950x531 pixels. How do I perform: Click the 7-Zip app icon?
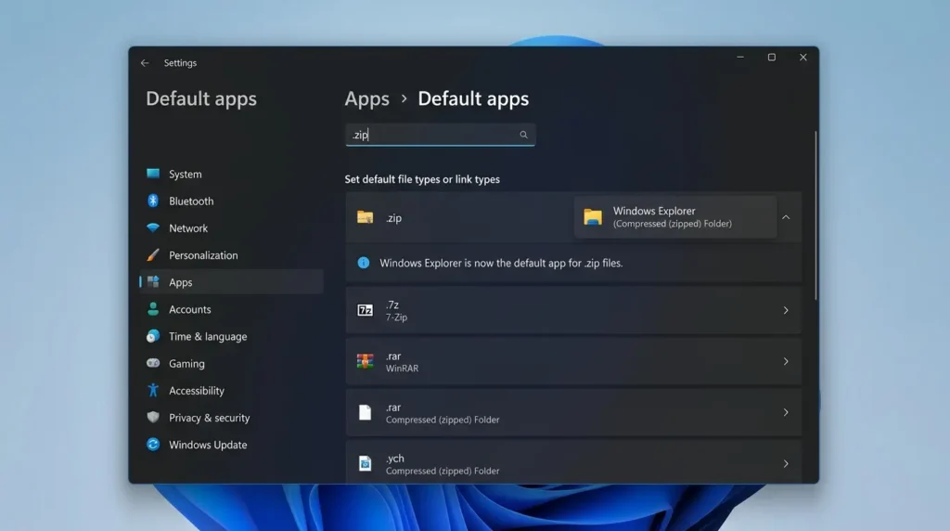tap(365, 310)
